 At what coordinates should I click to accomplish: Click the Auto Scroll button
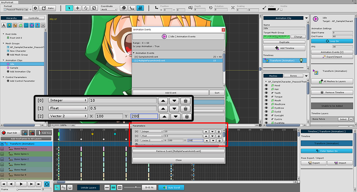coord(171,188)
